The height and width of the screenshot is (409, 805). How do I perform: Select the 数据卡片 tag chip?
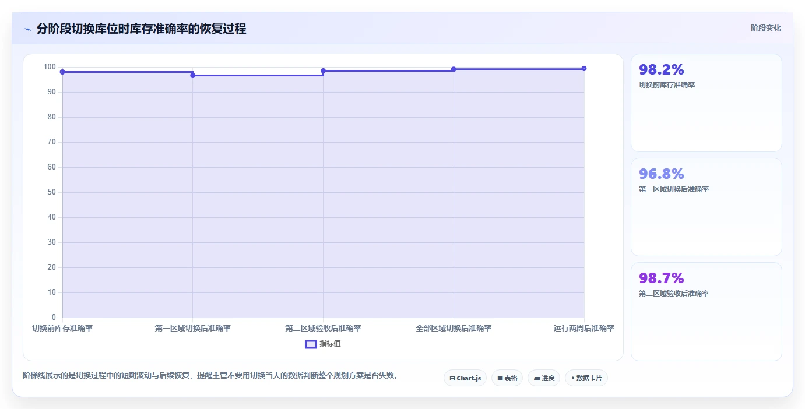[x=586, y=378]
